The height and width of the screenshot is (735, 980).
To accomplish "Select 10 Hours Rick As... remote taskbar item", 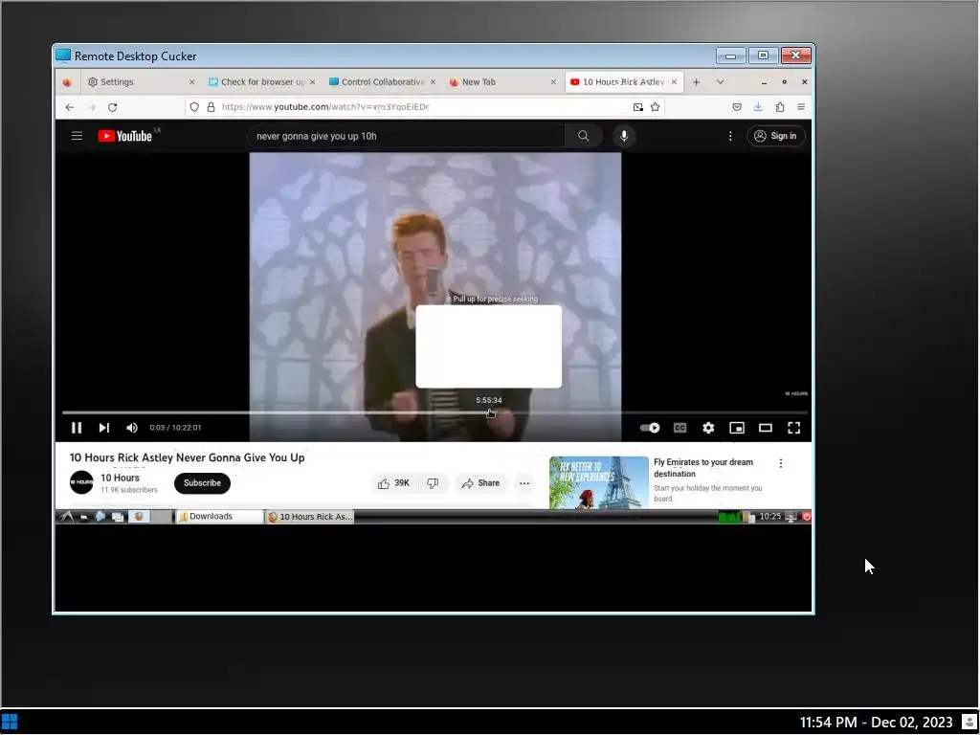I will pyautogui.click(x=310, y=516).
